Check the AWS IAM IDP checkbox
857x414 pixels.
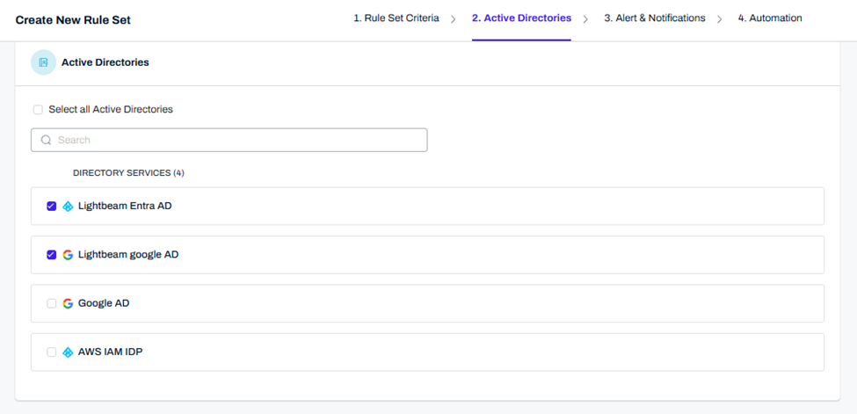click(x=52, y=352)
